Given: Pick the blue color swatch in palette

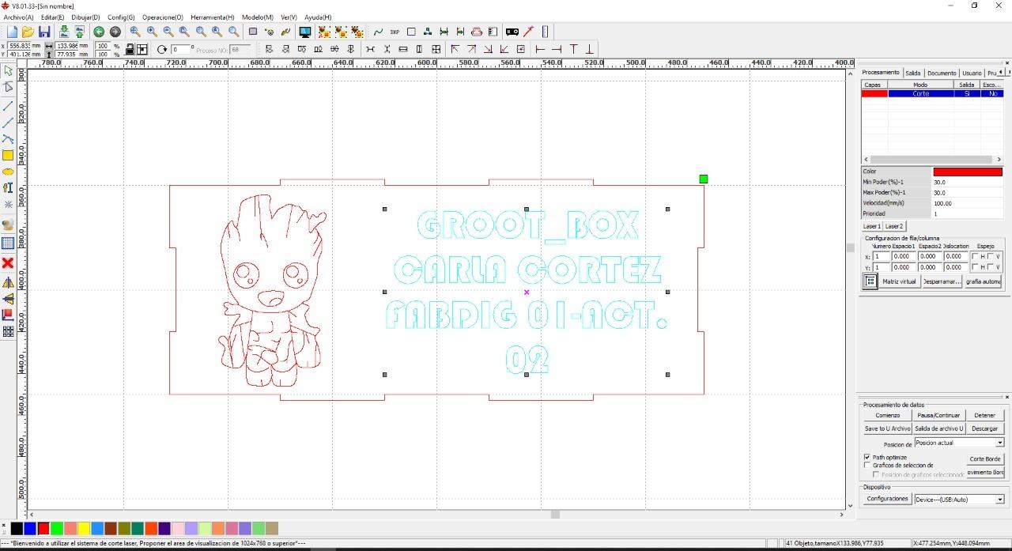Looking at the screenshot, I should (x=30, y=528).
